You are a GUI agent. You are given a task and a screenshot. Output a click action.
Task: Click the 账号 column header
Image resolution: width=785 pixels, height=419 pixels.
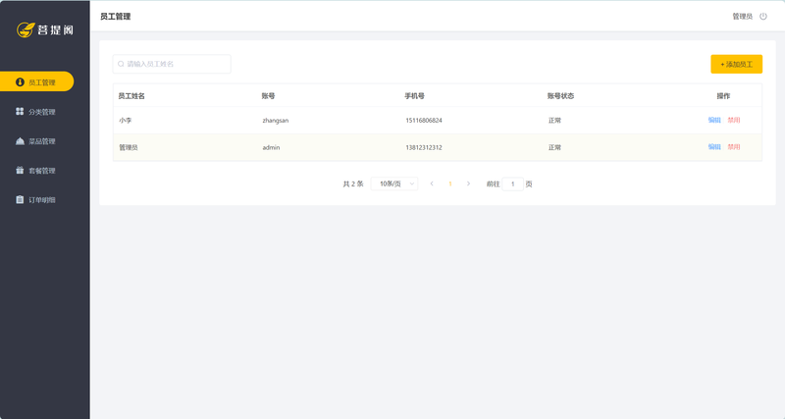pos(268,95)
